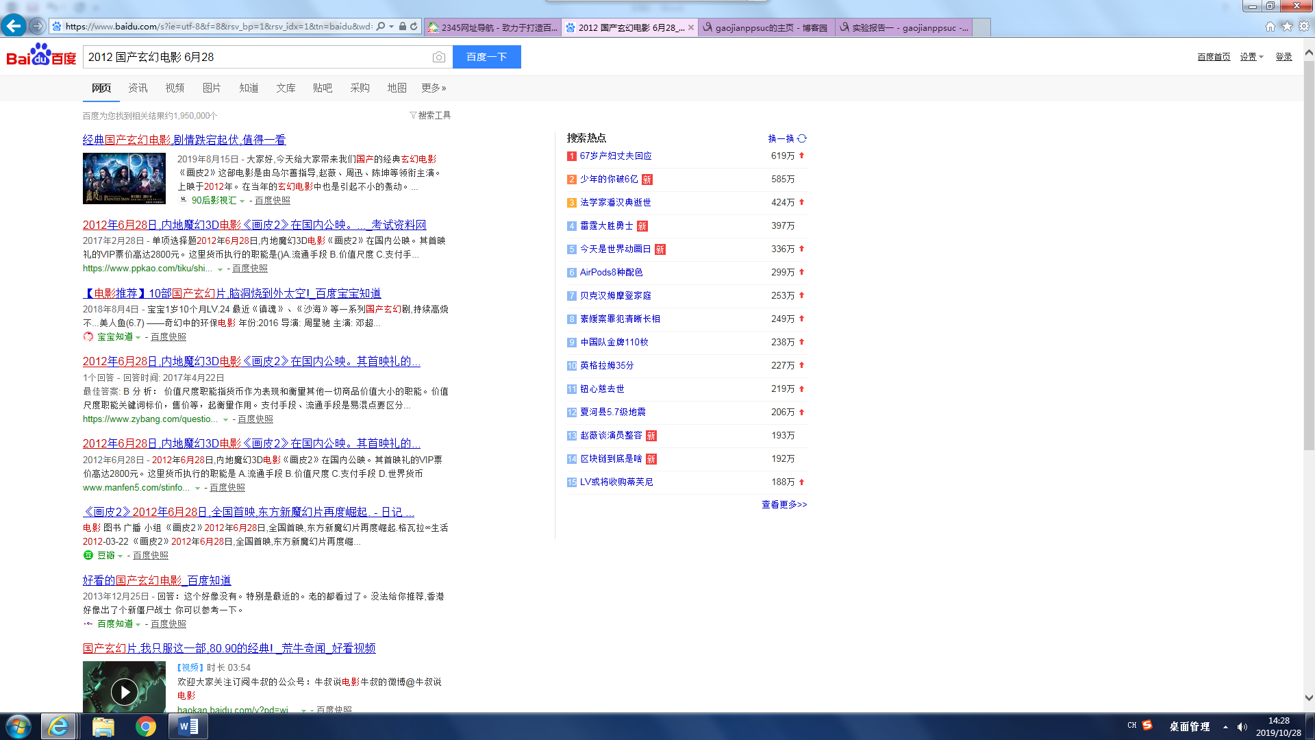The image size is (1315, 740).
Task: Open browser tools gear icon
Action: point(1304,27)
